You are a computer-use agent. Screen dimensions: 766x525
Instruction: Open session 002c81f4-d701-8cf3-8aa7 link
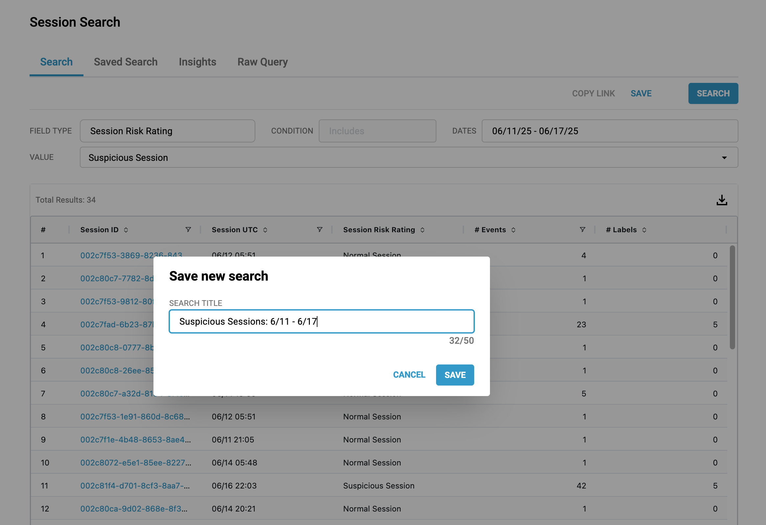[x=135, y=486]
